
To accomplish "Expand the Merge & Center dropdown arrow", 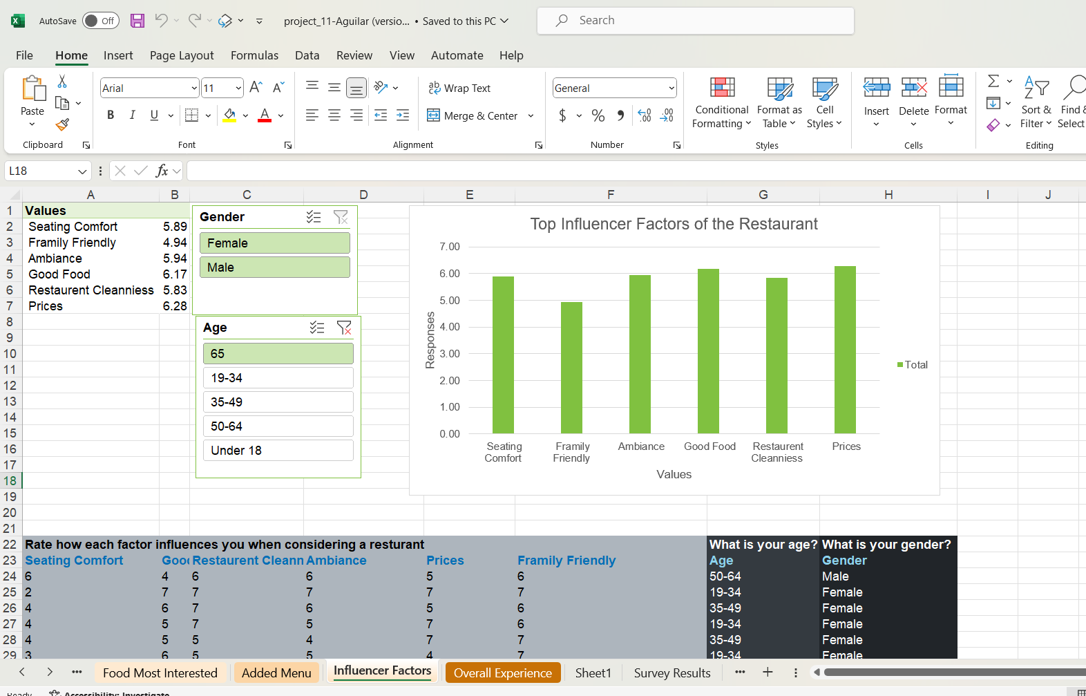I will click(x=531, y=115).
